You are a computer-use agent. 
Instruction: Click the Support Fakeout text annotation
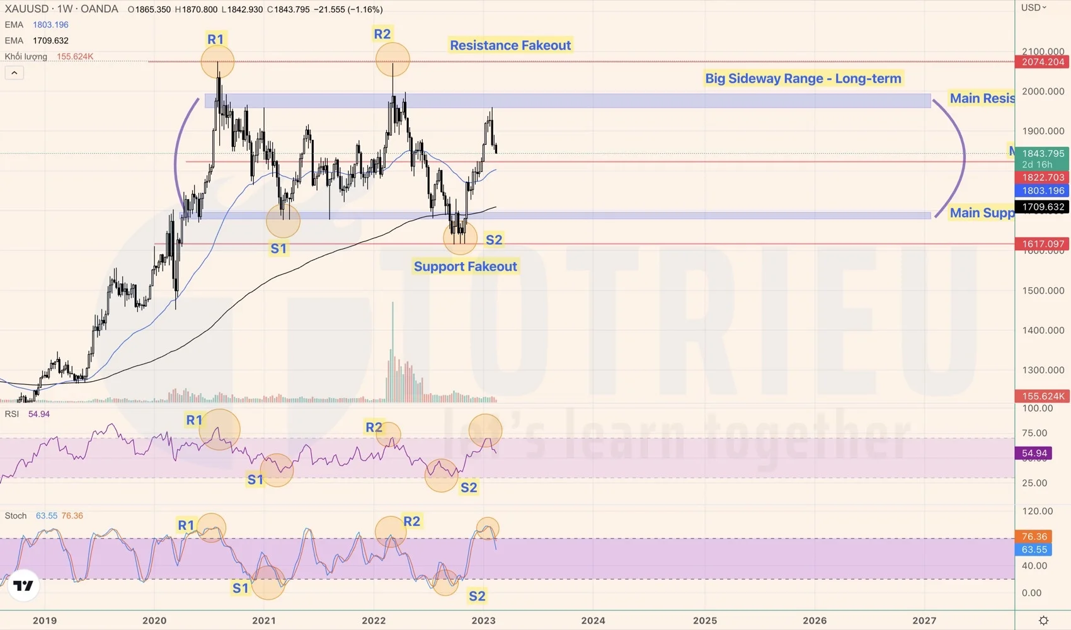click(x=465, y=266)
